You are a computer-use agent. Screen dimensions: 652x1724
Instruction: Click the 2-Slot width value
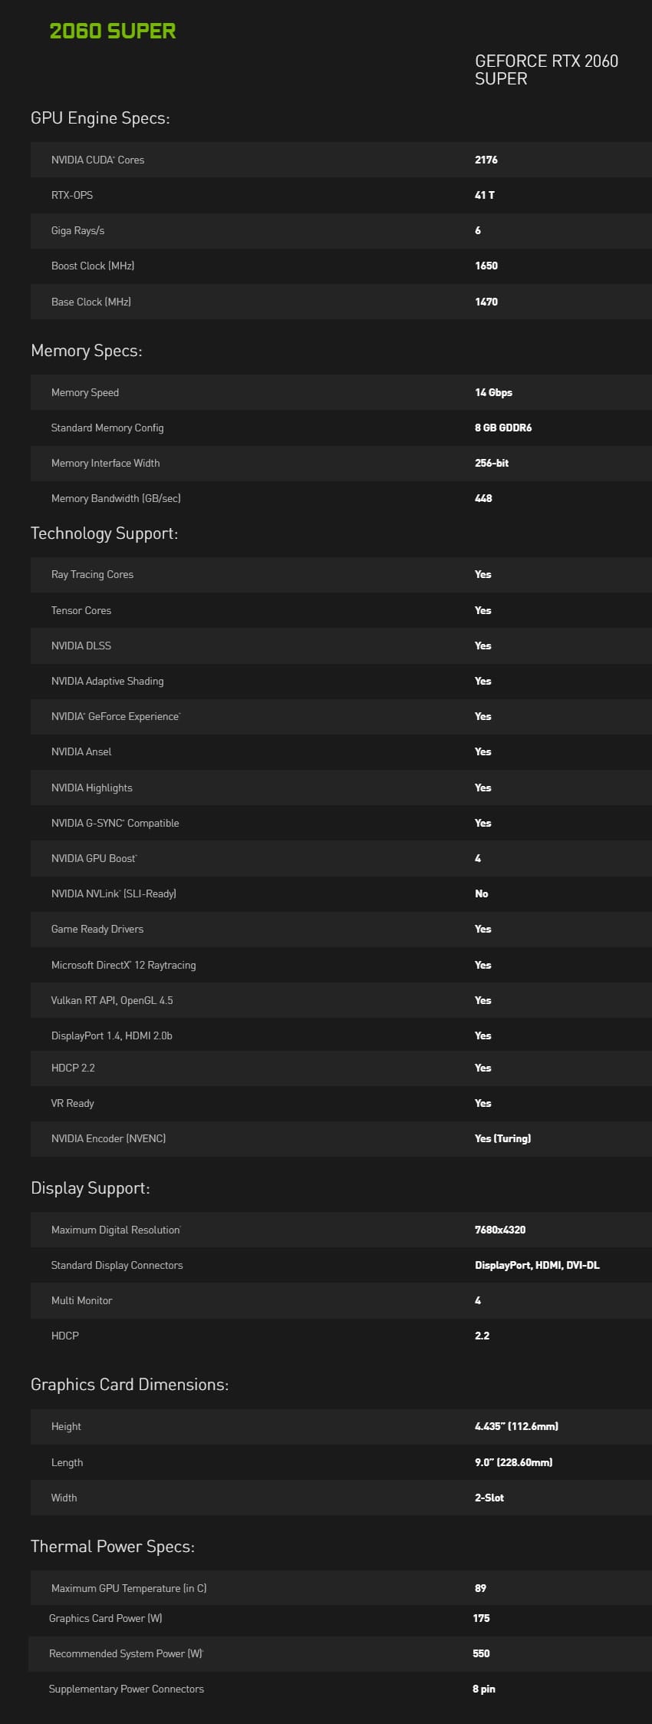point(489,1498)
